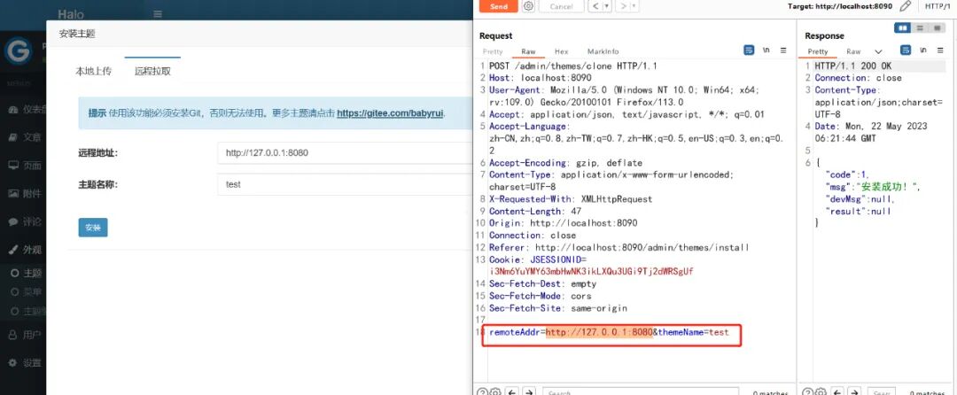The width and height of the screenshot is (957, 395).
Task: Go to next request with forward arrow
Action: (x=623, y=6)
